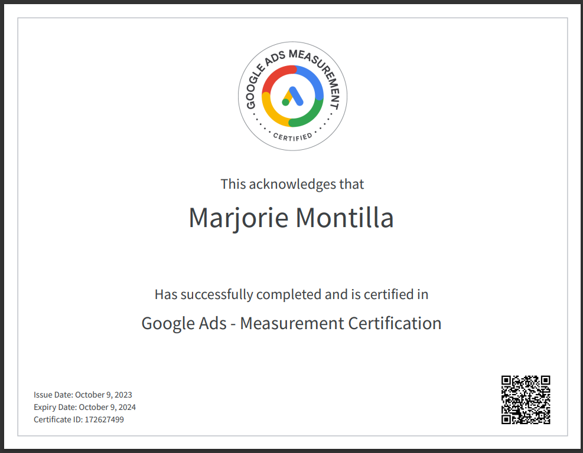This screenshot has width=583, height=453.
Task: Click the Google Ads Measurement certification badge
Action: 292,96
